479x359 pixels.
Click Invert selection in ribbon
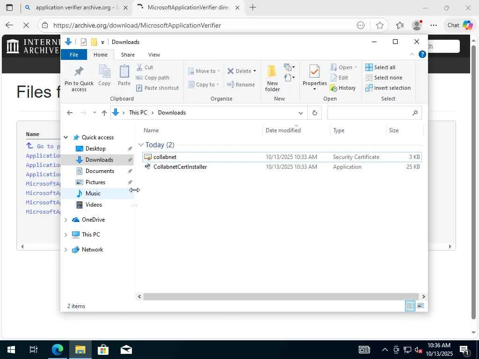388,88
